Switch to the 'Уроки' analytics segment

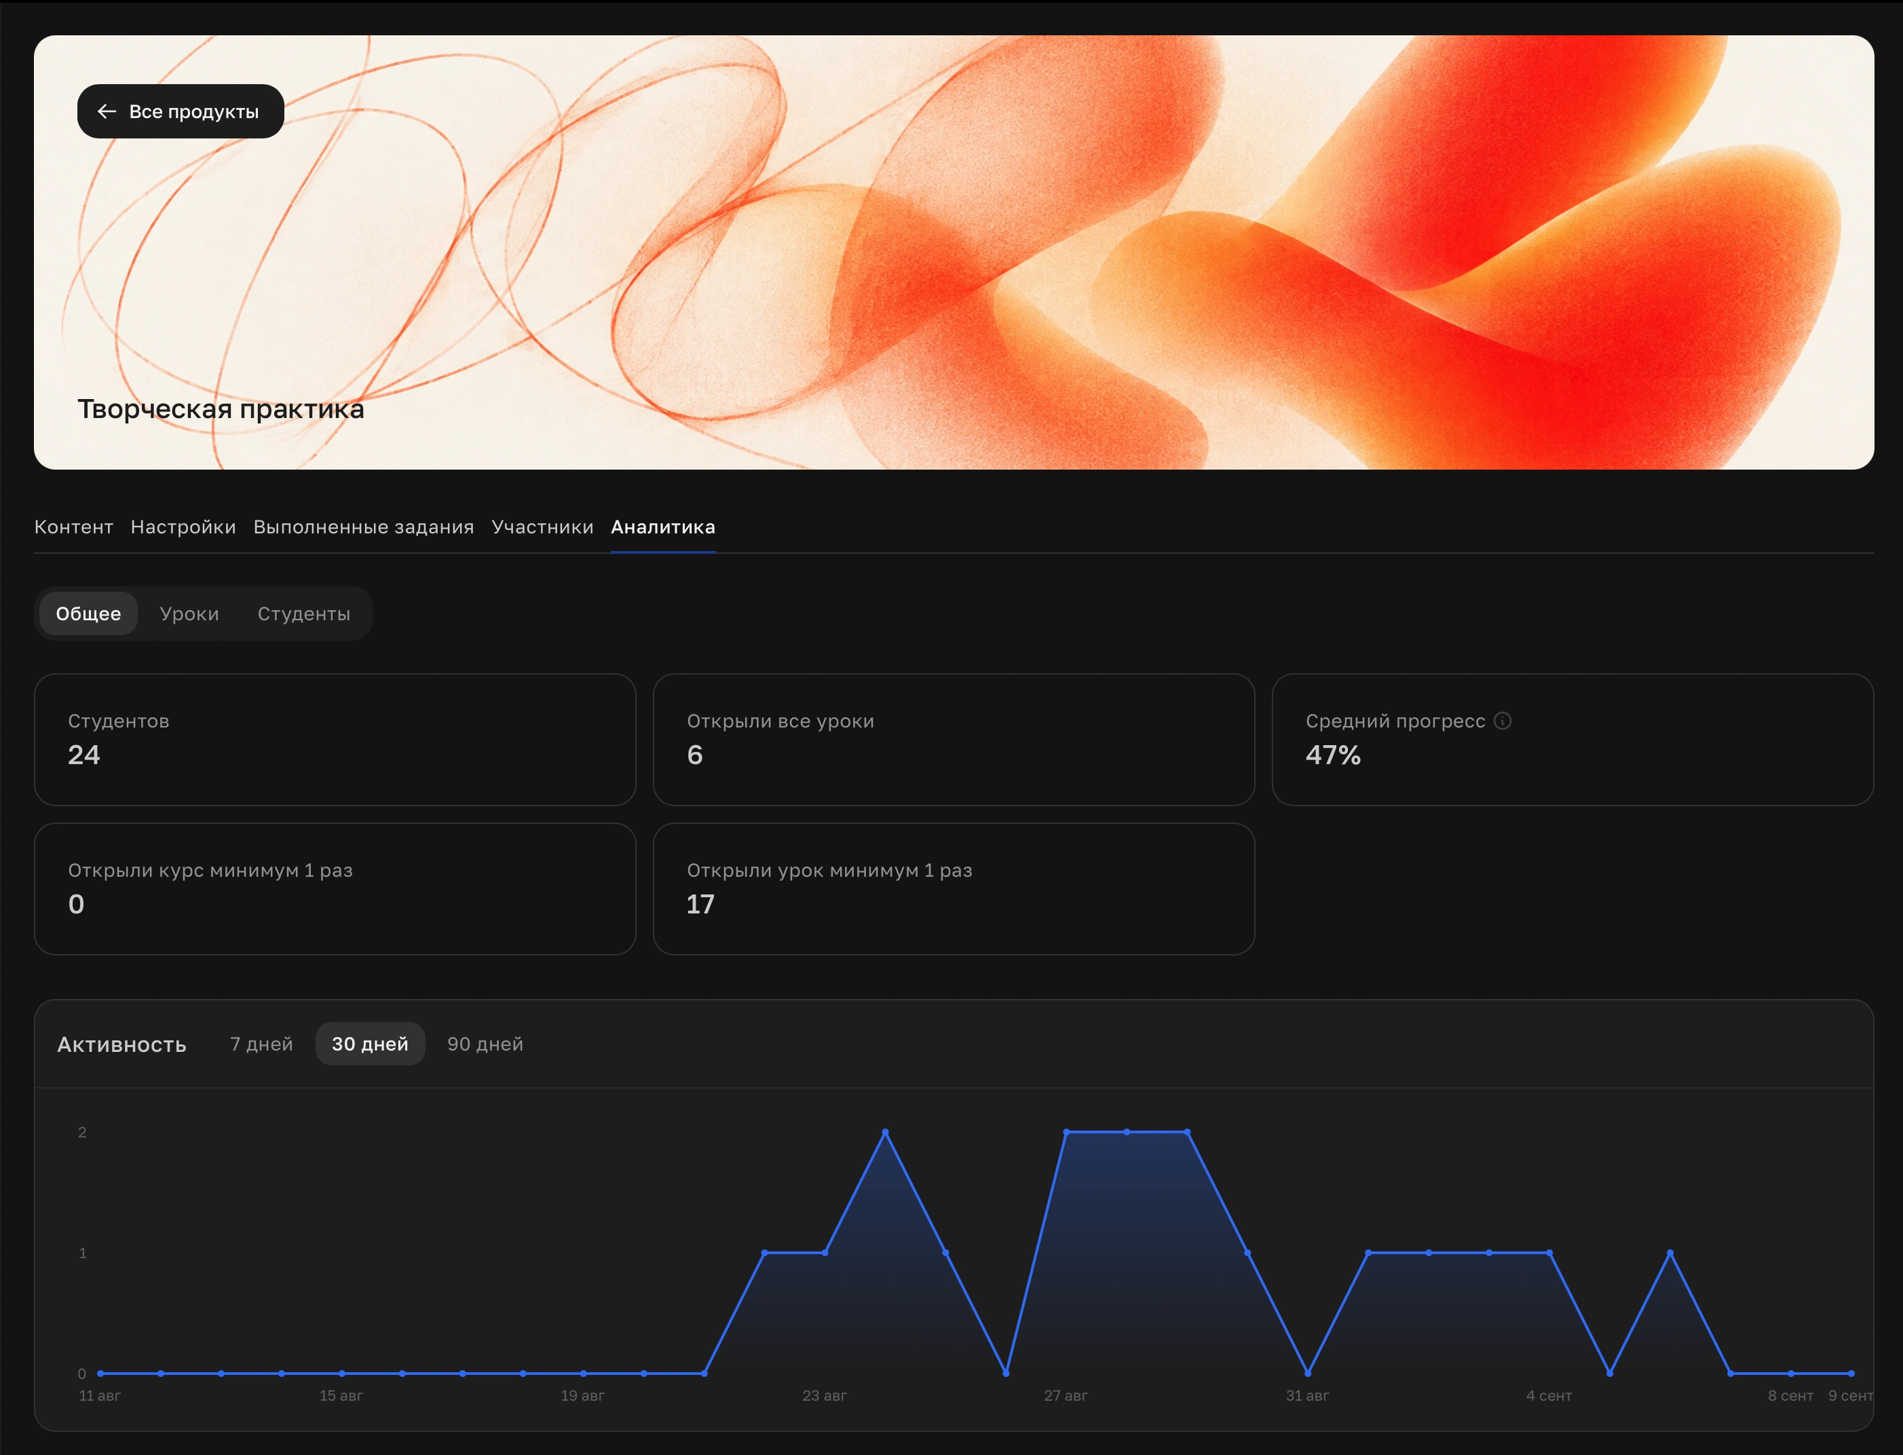click(189, 613)
